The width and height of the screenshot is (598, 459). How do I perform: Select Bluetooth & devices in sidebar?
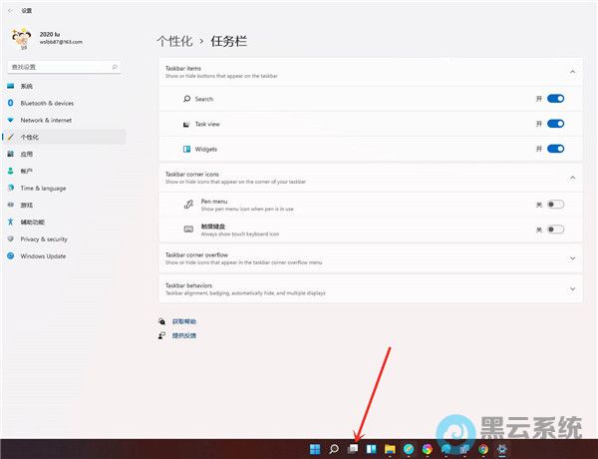tap(47, 103)
